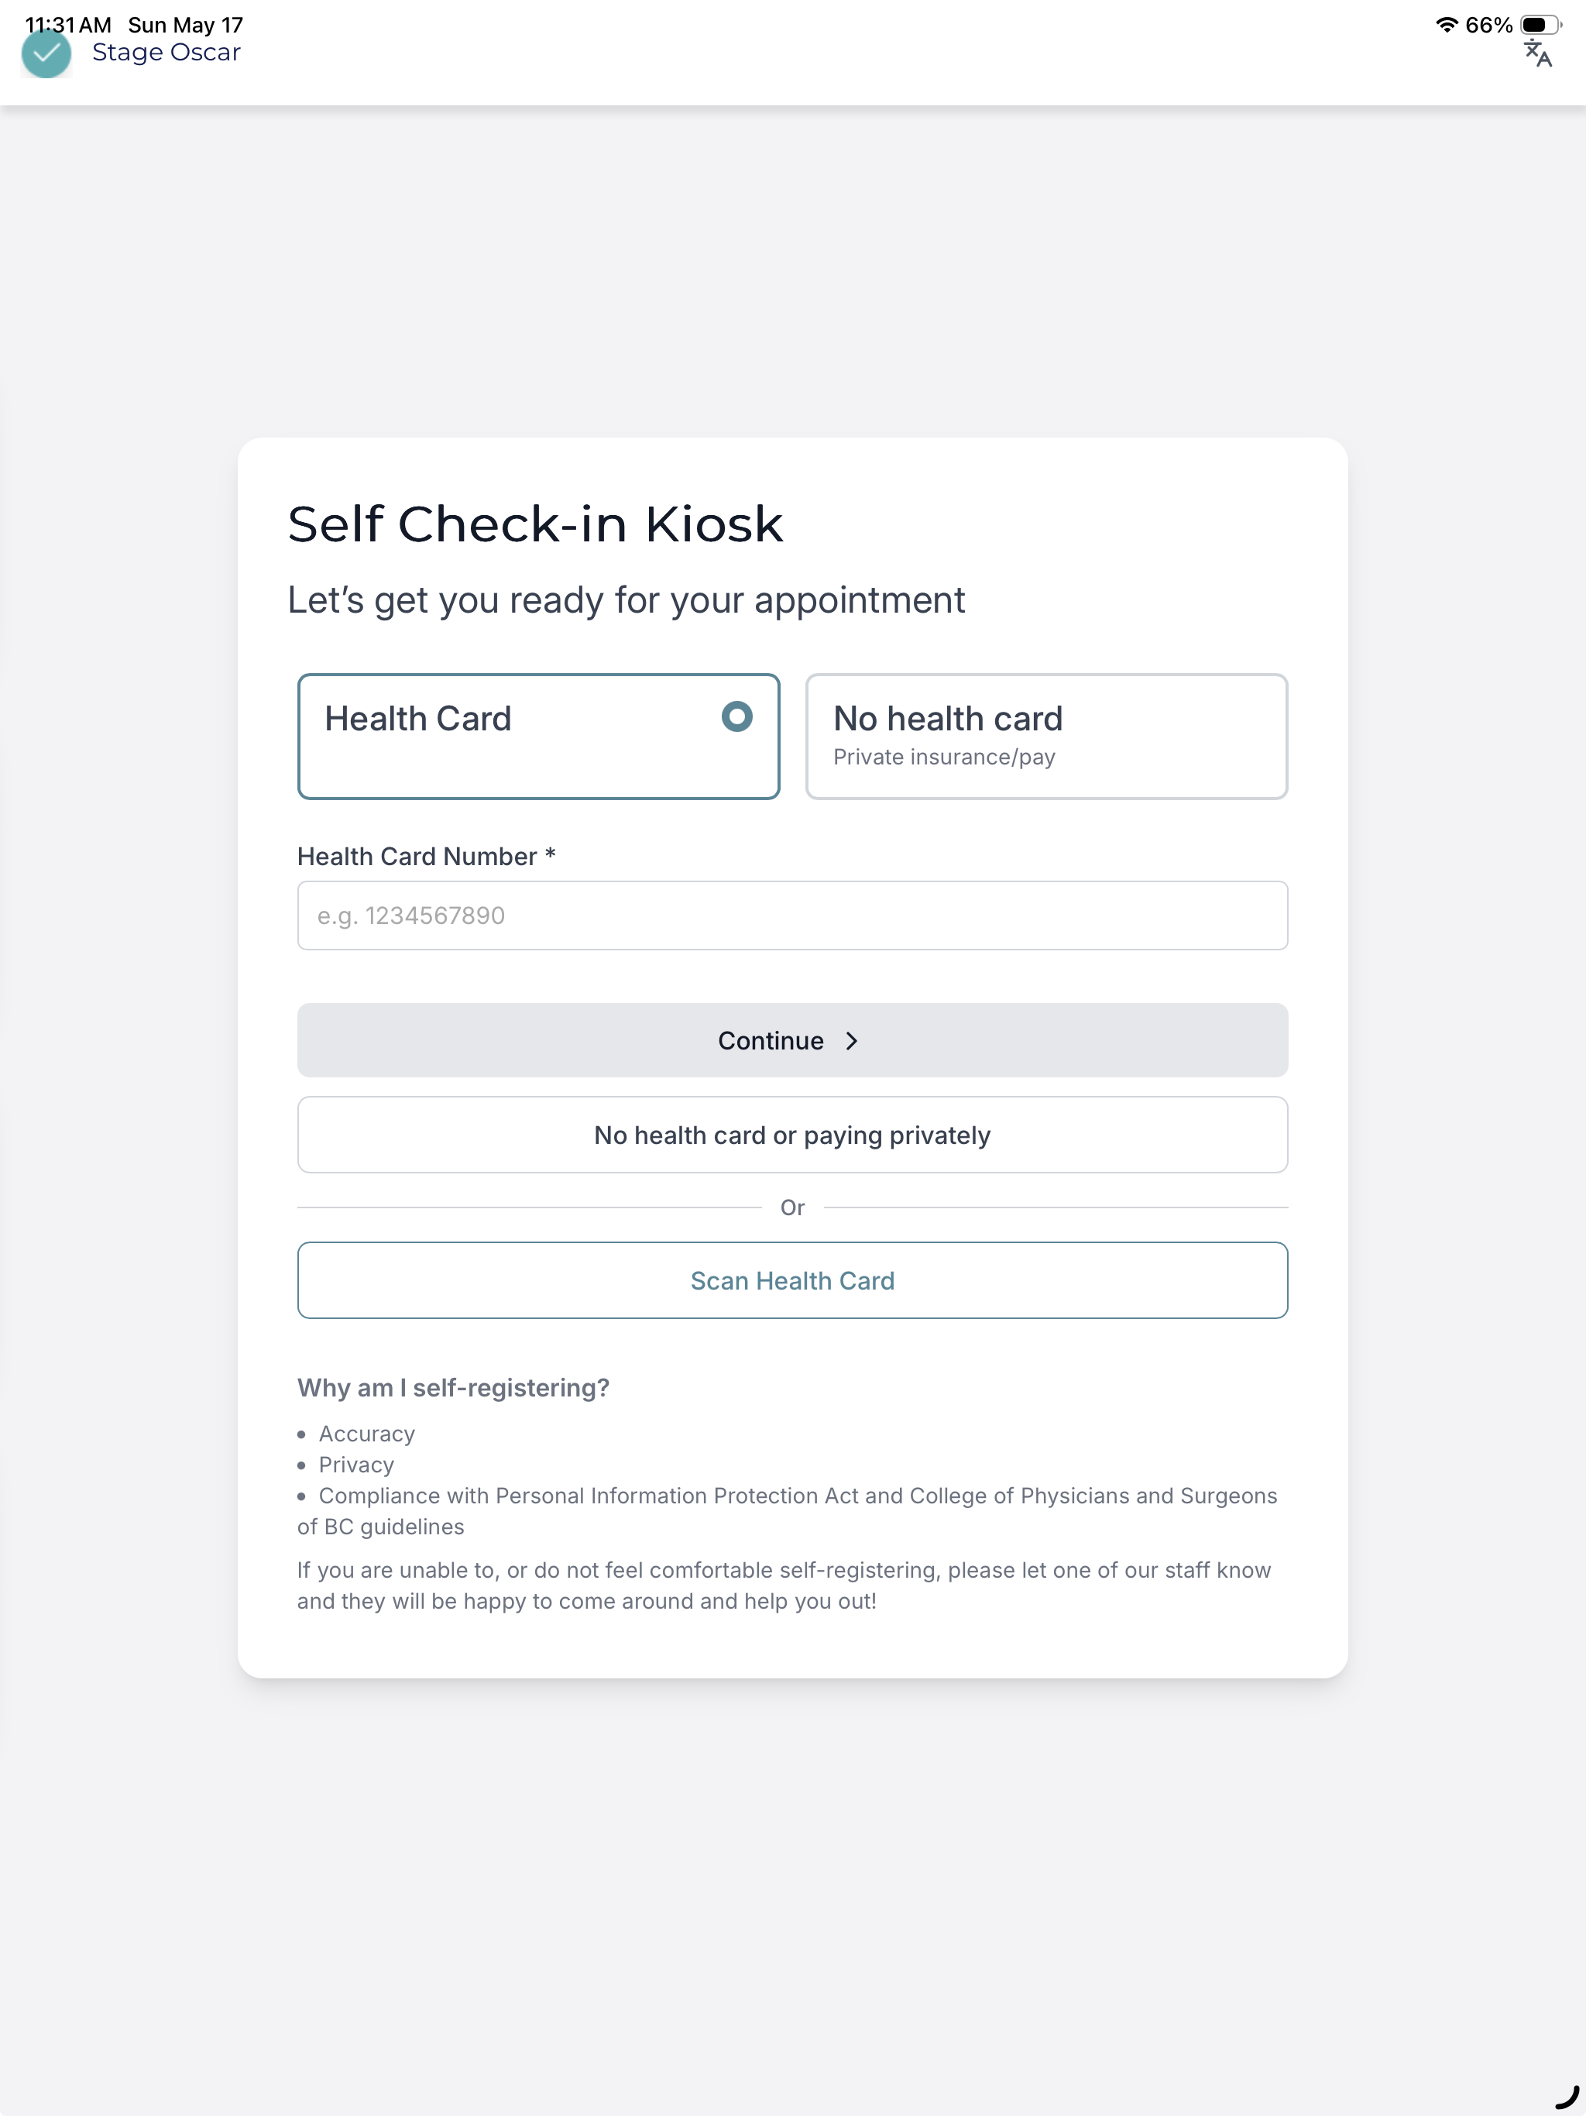The height and width of the screenshot is (2116, 1586).
Task: Choose the No health card option card
Action: click(1046, 737)
